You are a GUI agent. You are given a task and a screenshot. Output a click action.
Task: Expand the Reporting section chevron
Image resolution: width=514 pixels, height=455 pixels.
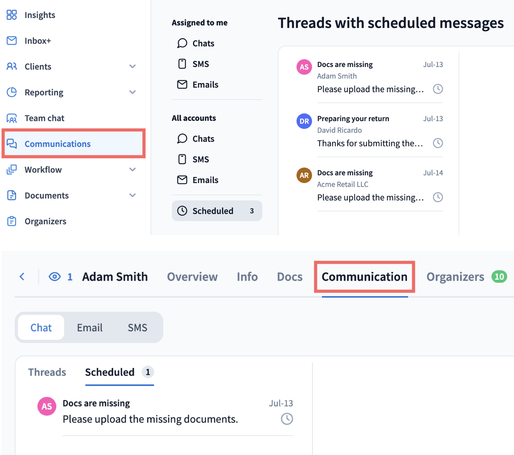pyautogui.click(x=133, y=92)
